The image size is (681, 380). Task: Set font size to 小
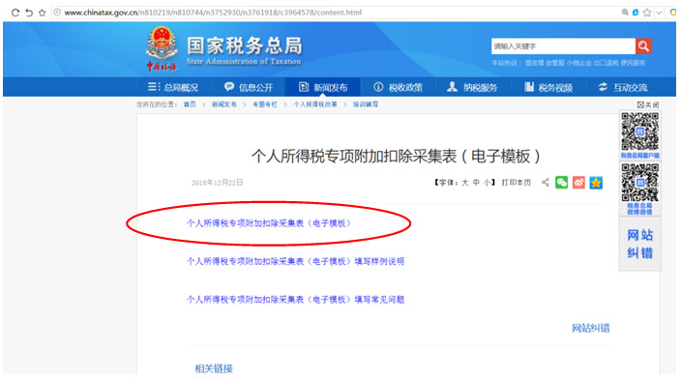tap(488, 183)
